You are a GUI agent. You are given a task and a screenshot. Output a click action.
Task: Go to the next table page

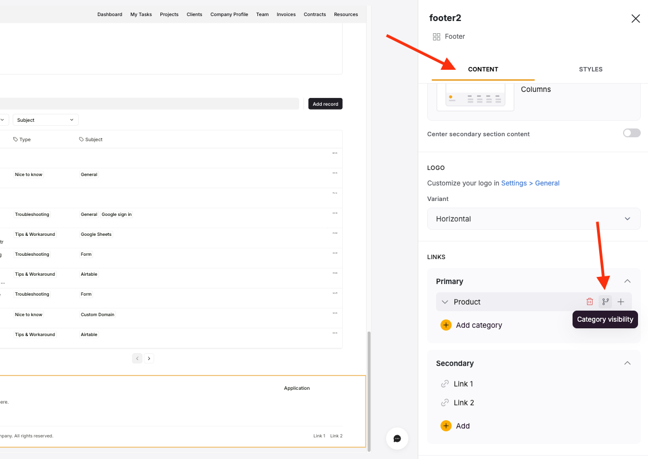point(149,358)
